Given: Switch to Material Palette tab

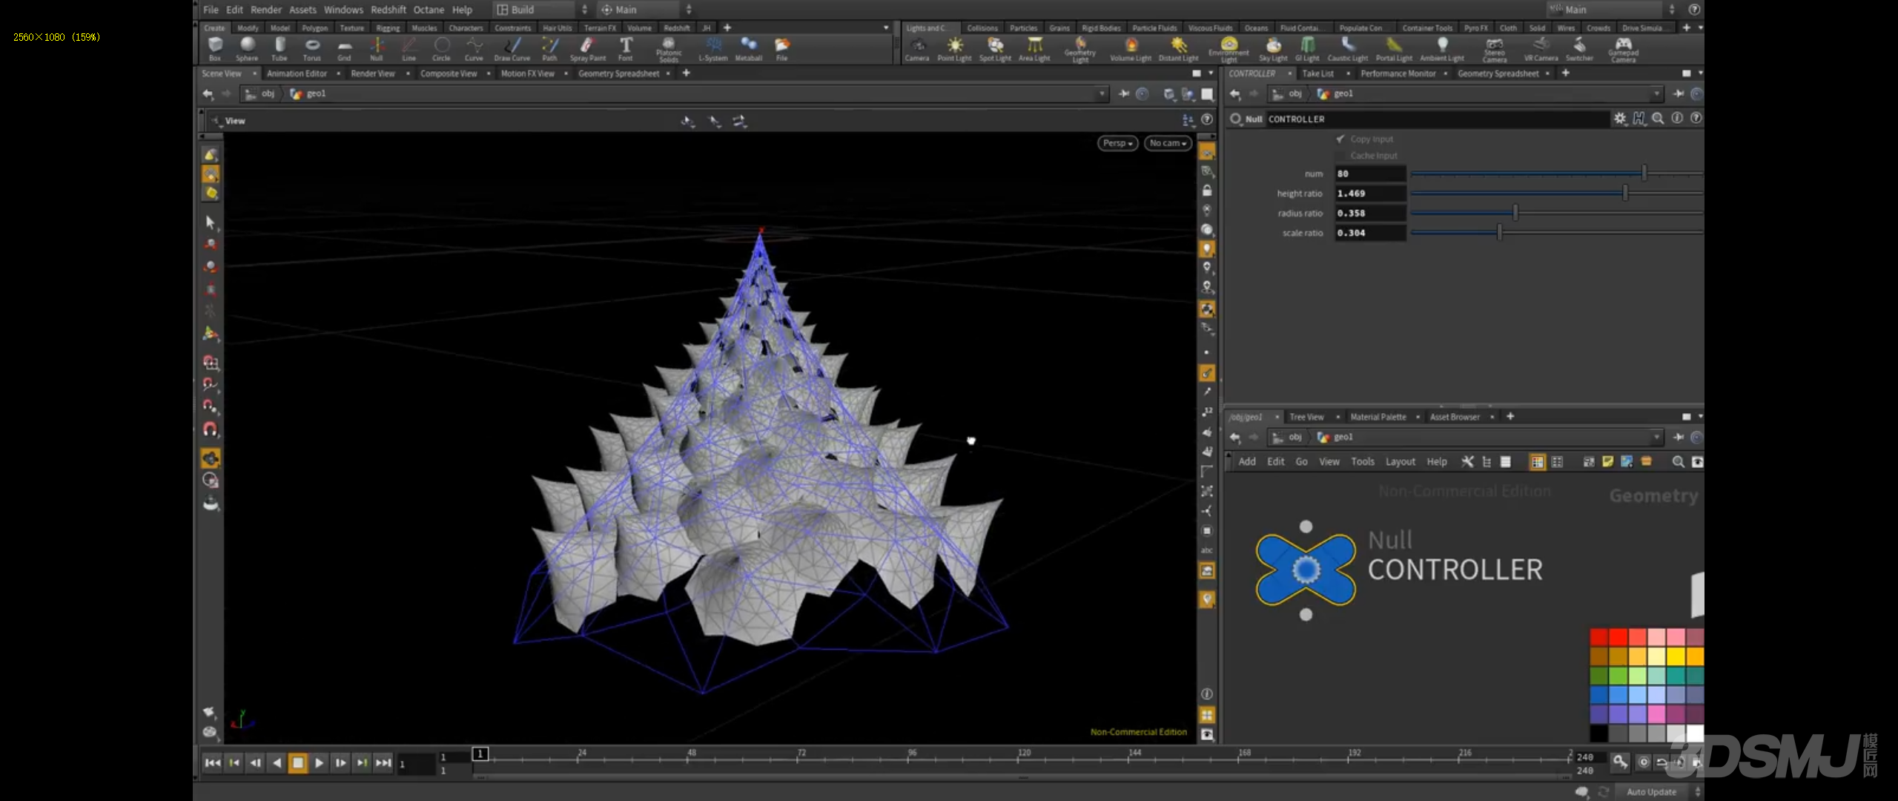Looking at the screenshot, I should [x=1378, y=417].
